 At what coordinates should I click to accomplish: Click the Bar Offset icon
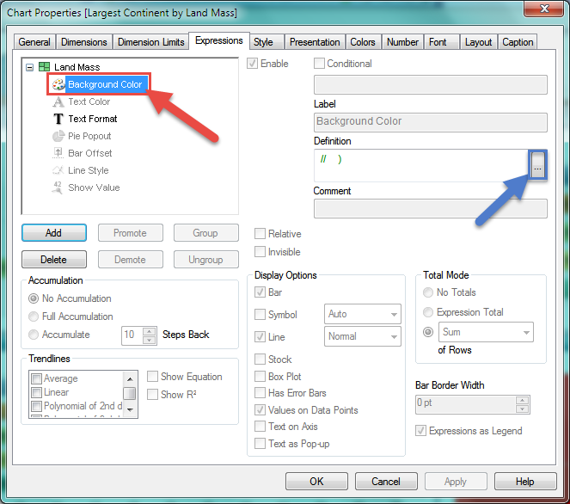58,153
